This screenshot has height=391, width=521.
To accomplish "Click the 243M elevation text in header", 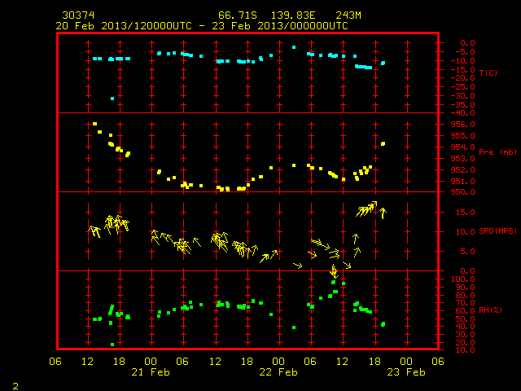I will coord(348,15).
